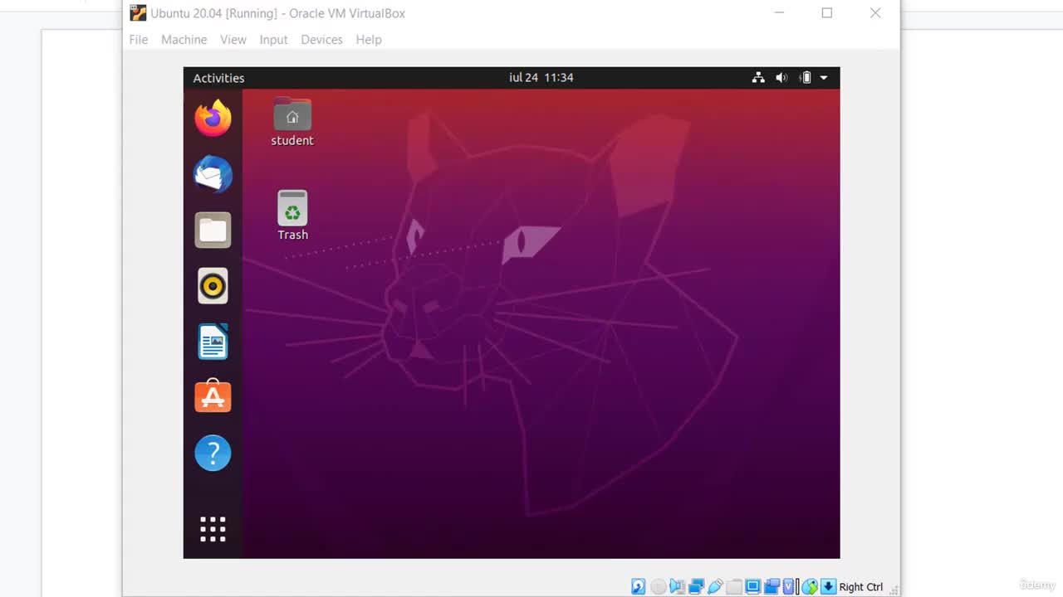The width and height of the screenshot is (1063, 597).
Task: Click the USB devices indicator
Action: point(715,587)
